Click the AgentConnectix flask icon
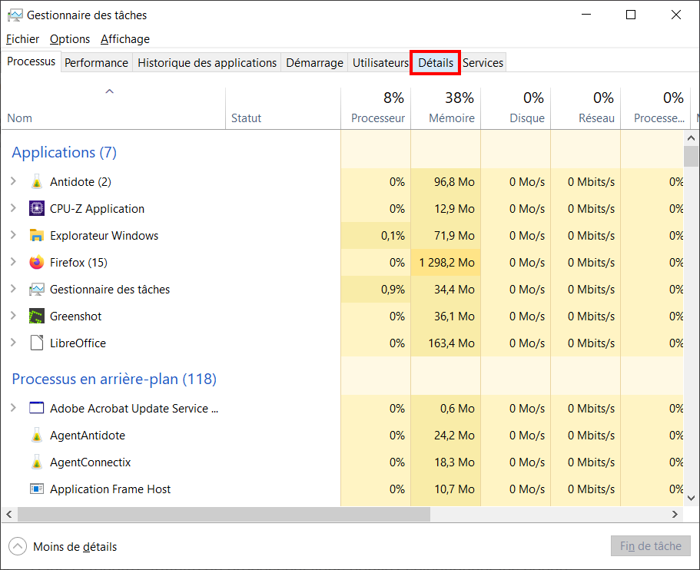The width and height of the screenshot is (700, 570). [37, 462]
